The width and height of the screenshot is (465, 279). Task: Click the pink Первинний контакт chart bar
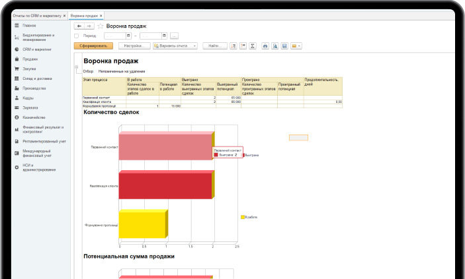165,147
